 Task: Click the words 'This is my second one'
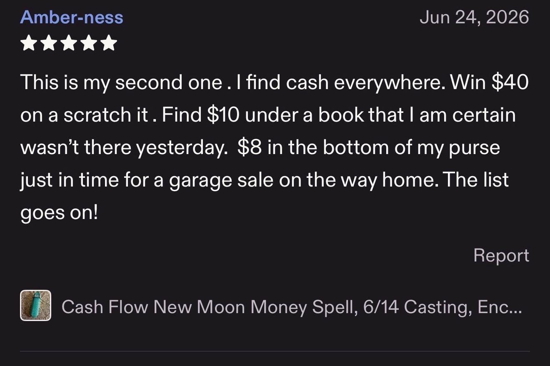tap(121, 82)
